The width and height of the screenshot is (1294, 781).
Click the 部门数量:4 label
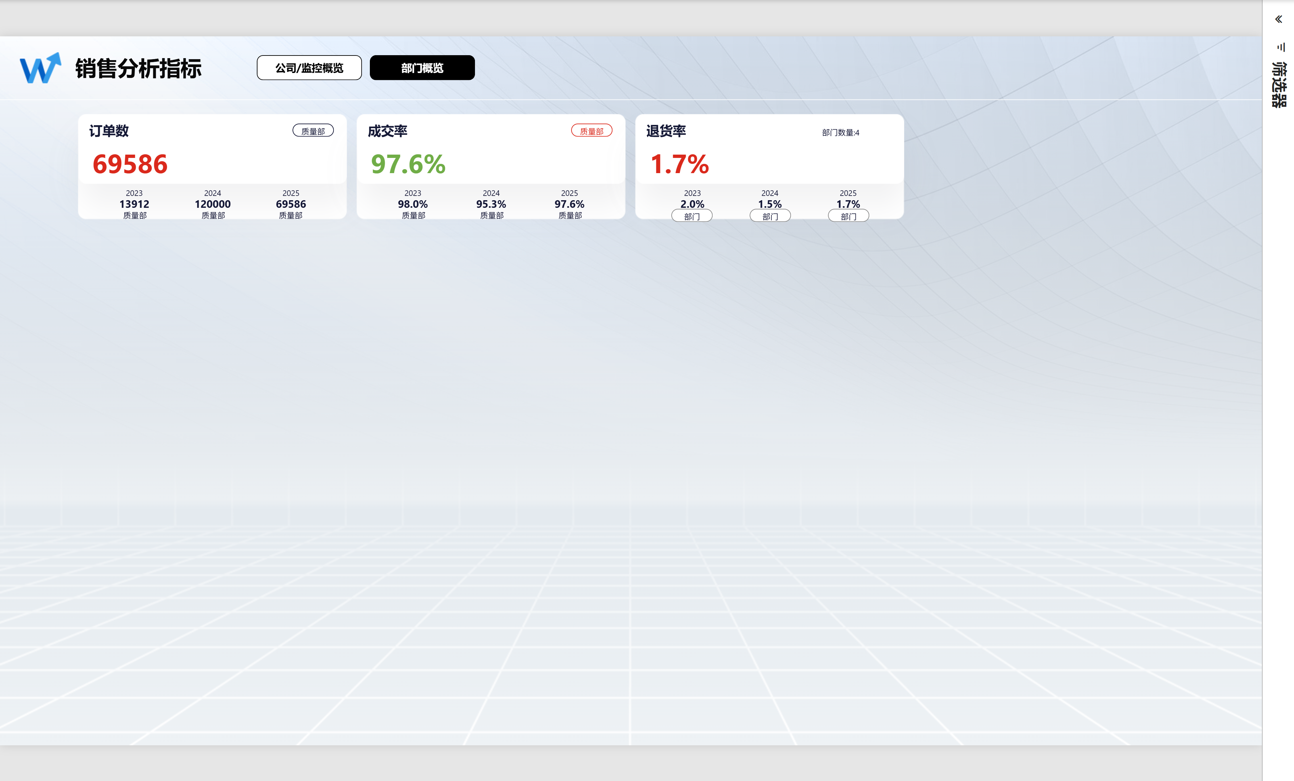tap(840, 132)
